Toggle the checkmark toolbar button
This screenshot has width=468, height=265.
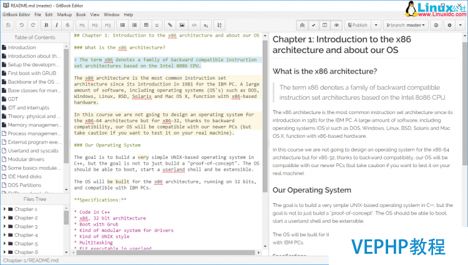coord(313,26)
